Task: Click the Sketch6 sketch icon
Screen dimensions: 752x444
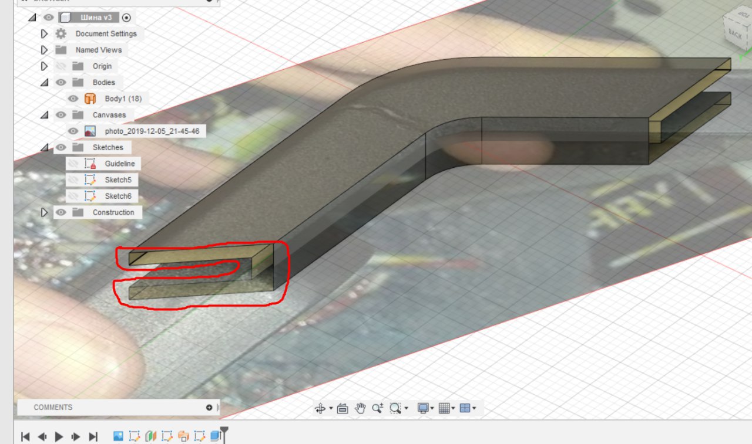Action: 90,196
